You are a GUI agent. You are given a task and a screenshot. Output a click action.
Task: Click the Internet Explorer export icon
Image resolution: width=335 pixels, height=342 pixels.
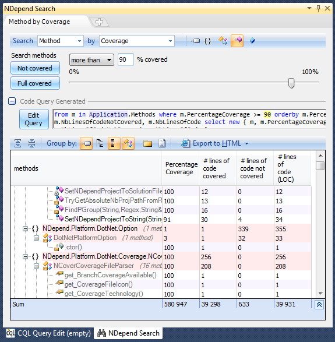click(x=186, y=143)
